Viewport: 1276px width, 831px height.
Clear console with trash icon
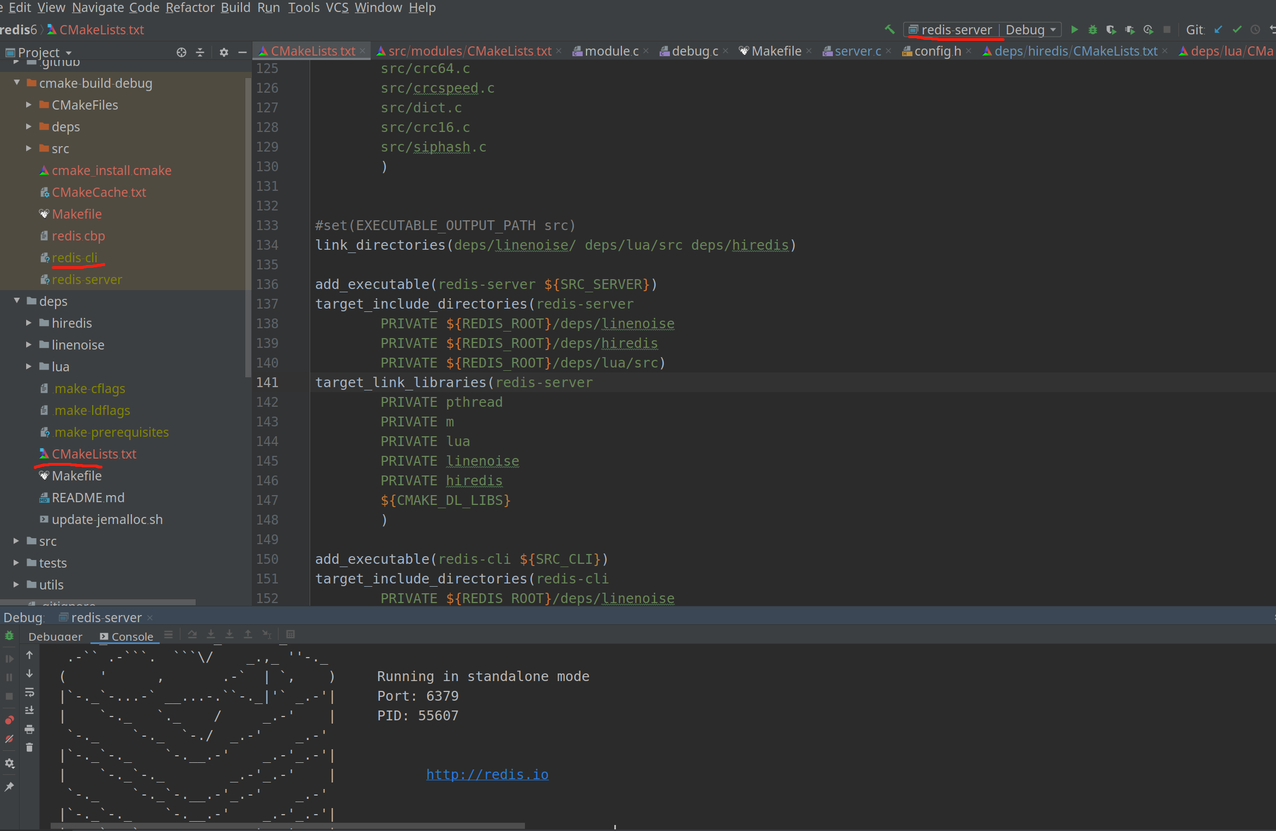(x=29, y=748)
